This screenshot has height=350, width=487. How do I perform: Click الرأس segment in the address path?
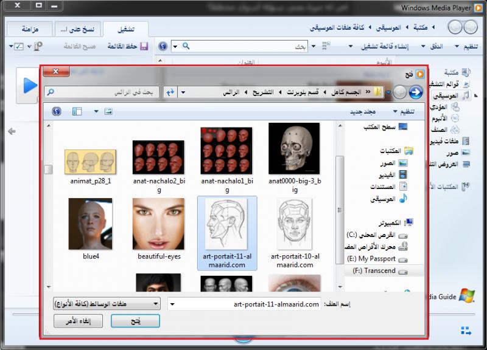[231, 92]
